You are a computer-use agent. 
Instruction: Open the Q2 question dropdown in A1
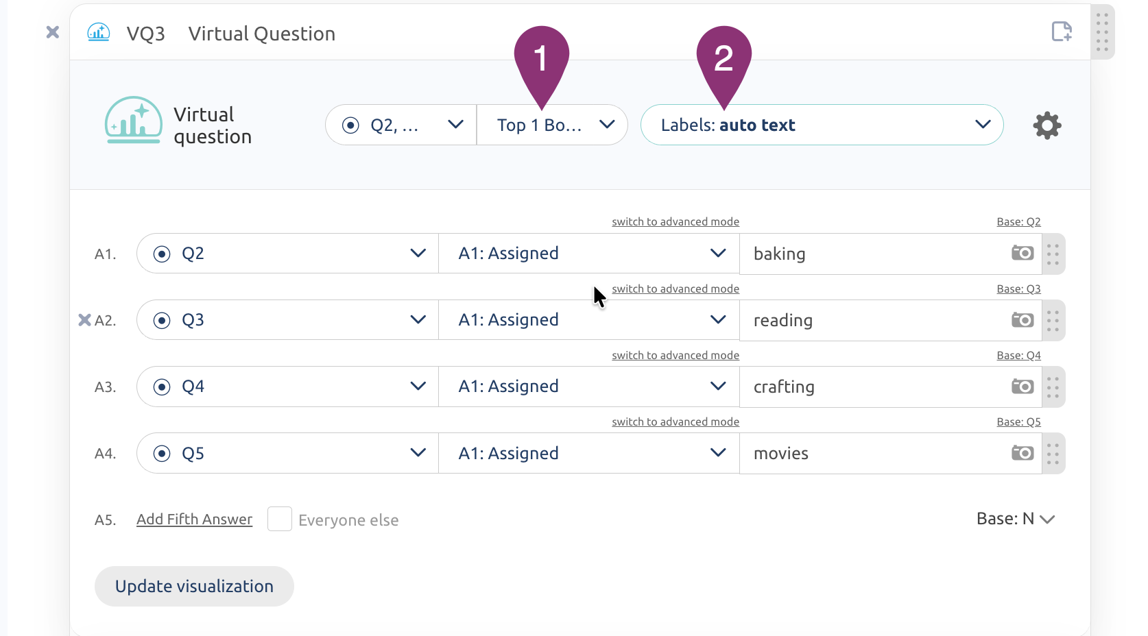[x=287, y=254]
